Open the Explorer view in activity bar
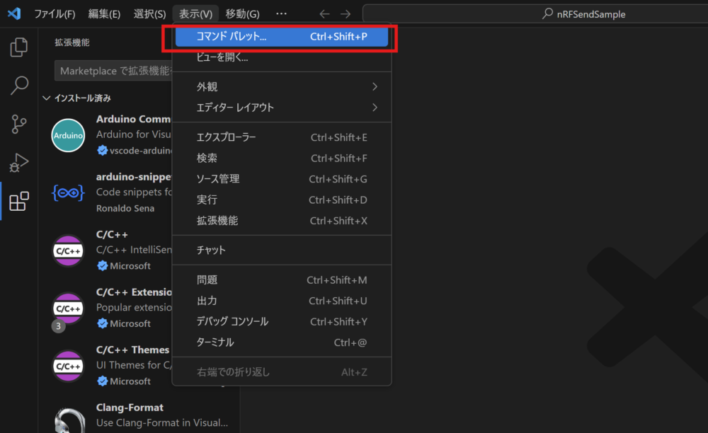The height and width of the screenshot is (433, 708). coord(19,47)
